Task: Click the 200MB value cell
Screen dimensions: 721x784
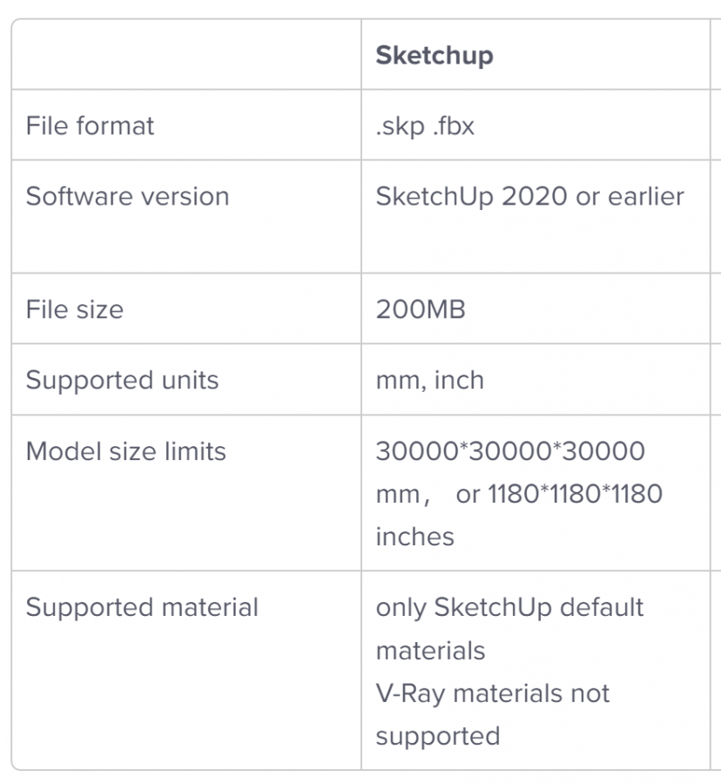Action: click(421, 309)
